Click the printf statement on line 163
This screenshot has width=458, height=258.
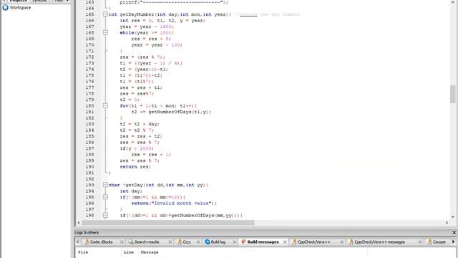click(x=174, y=2)
